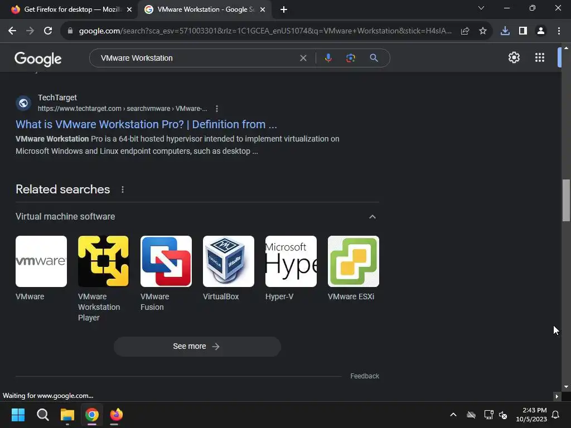Viewport: 571px width, 428px height.
Task: Click the network display tray icon
Action: pos(488,415)
